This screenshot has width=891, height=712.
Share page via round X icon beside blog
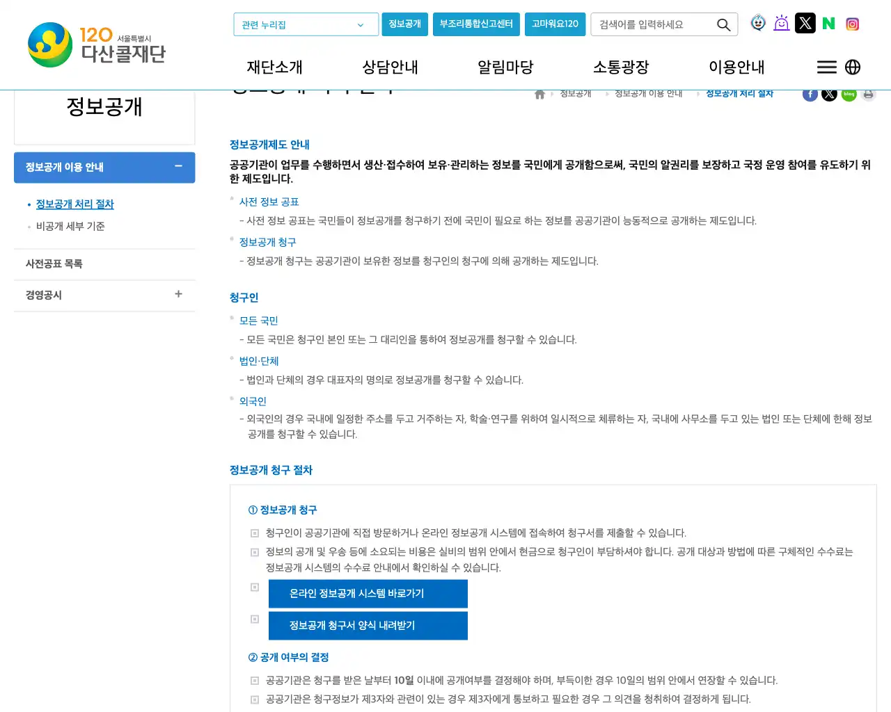tap(829, 94)
